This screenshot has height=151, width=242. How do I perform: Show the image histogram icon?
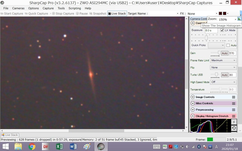tap(239, 19)
